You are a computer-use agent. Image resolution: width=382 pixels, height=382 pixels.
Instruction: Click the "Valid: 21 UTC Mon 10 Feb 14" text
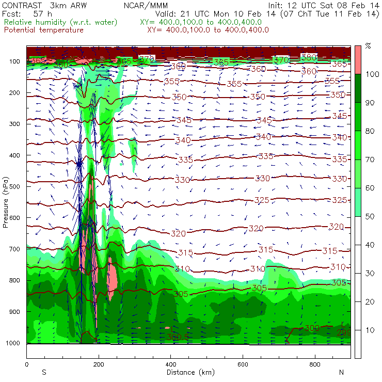(x=216, y=14)
